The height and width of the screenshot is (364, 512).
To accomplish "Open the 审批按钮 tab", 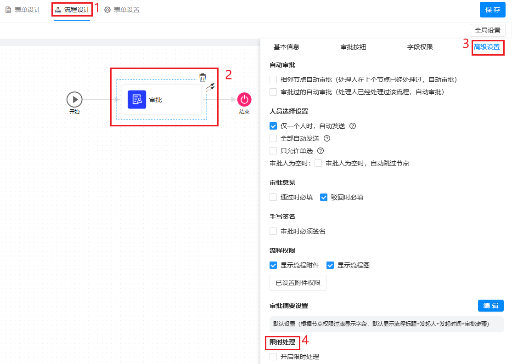I will click(x=353, y=47).
